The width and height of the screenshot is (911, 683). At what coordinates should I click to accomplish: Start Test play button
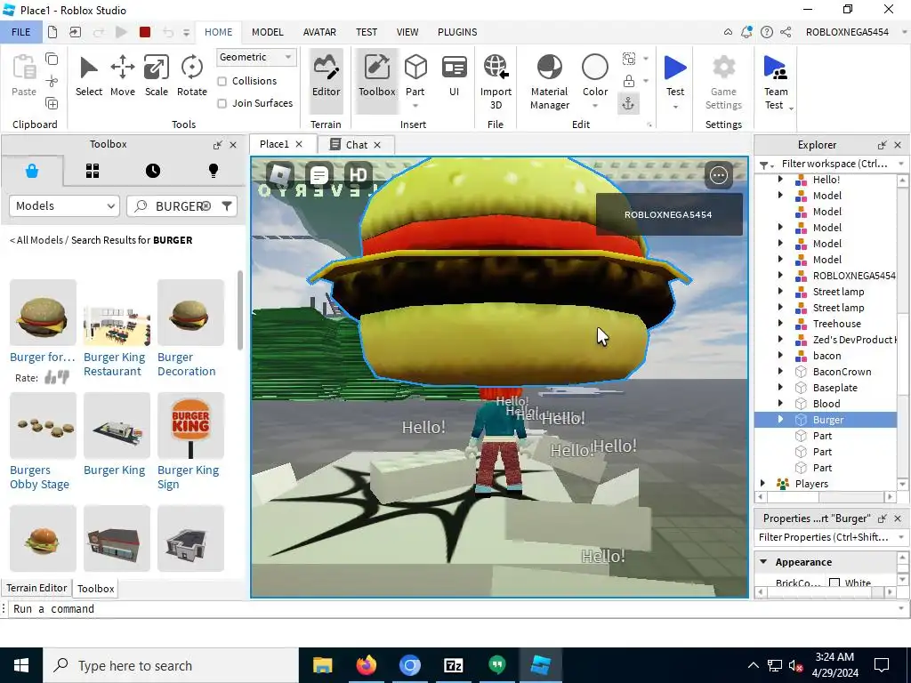pyautogui.click(x=675, y=75)
